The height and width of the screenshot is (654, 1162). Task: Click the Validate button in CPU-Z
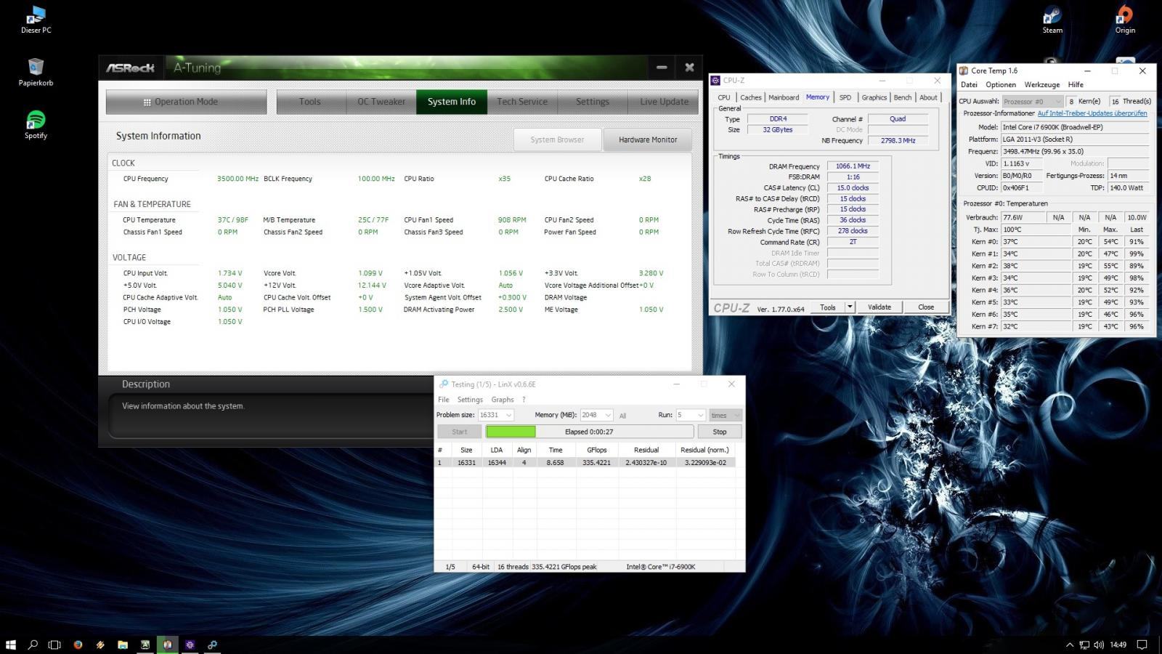pyautogui.click(x=879, y=307)
